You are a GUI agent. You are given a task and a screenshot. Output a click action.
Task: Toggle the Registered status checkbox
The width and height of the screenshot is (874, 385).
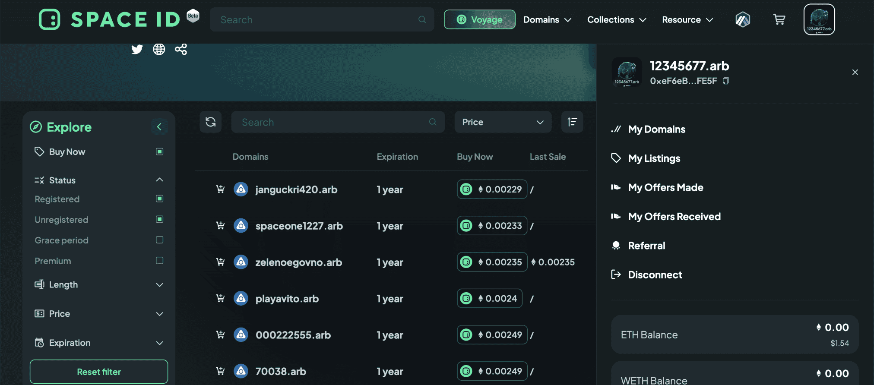click(x=159, y=199)
